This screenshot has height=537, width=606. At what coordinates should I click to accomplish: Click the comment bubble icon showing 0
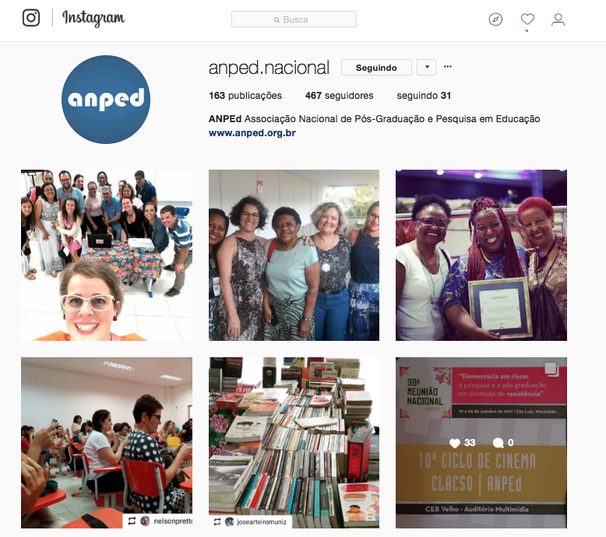[499, 443]
